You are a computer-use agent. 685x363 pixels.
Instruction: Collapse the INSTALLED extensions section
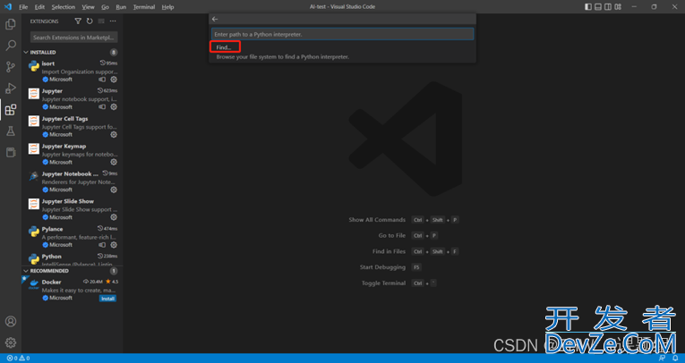26,53
